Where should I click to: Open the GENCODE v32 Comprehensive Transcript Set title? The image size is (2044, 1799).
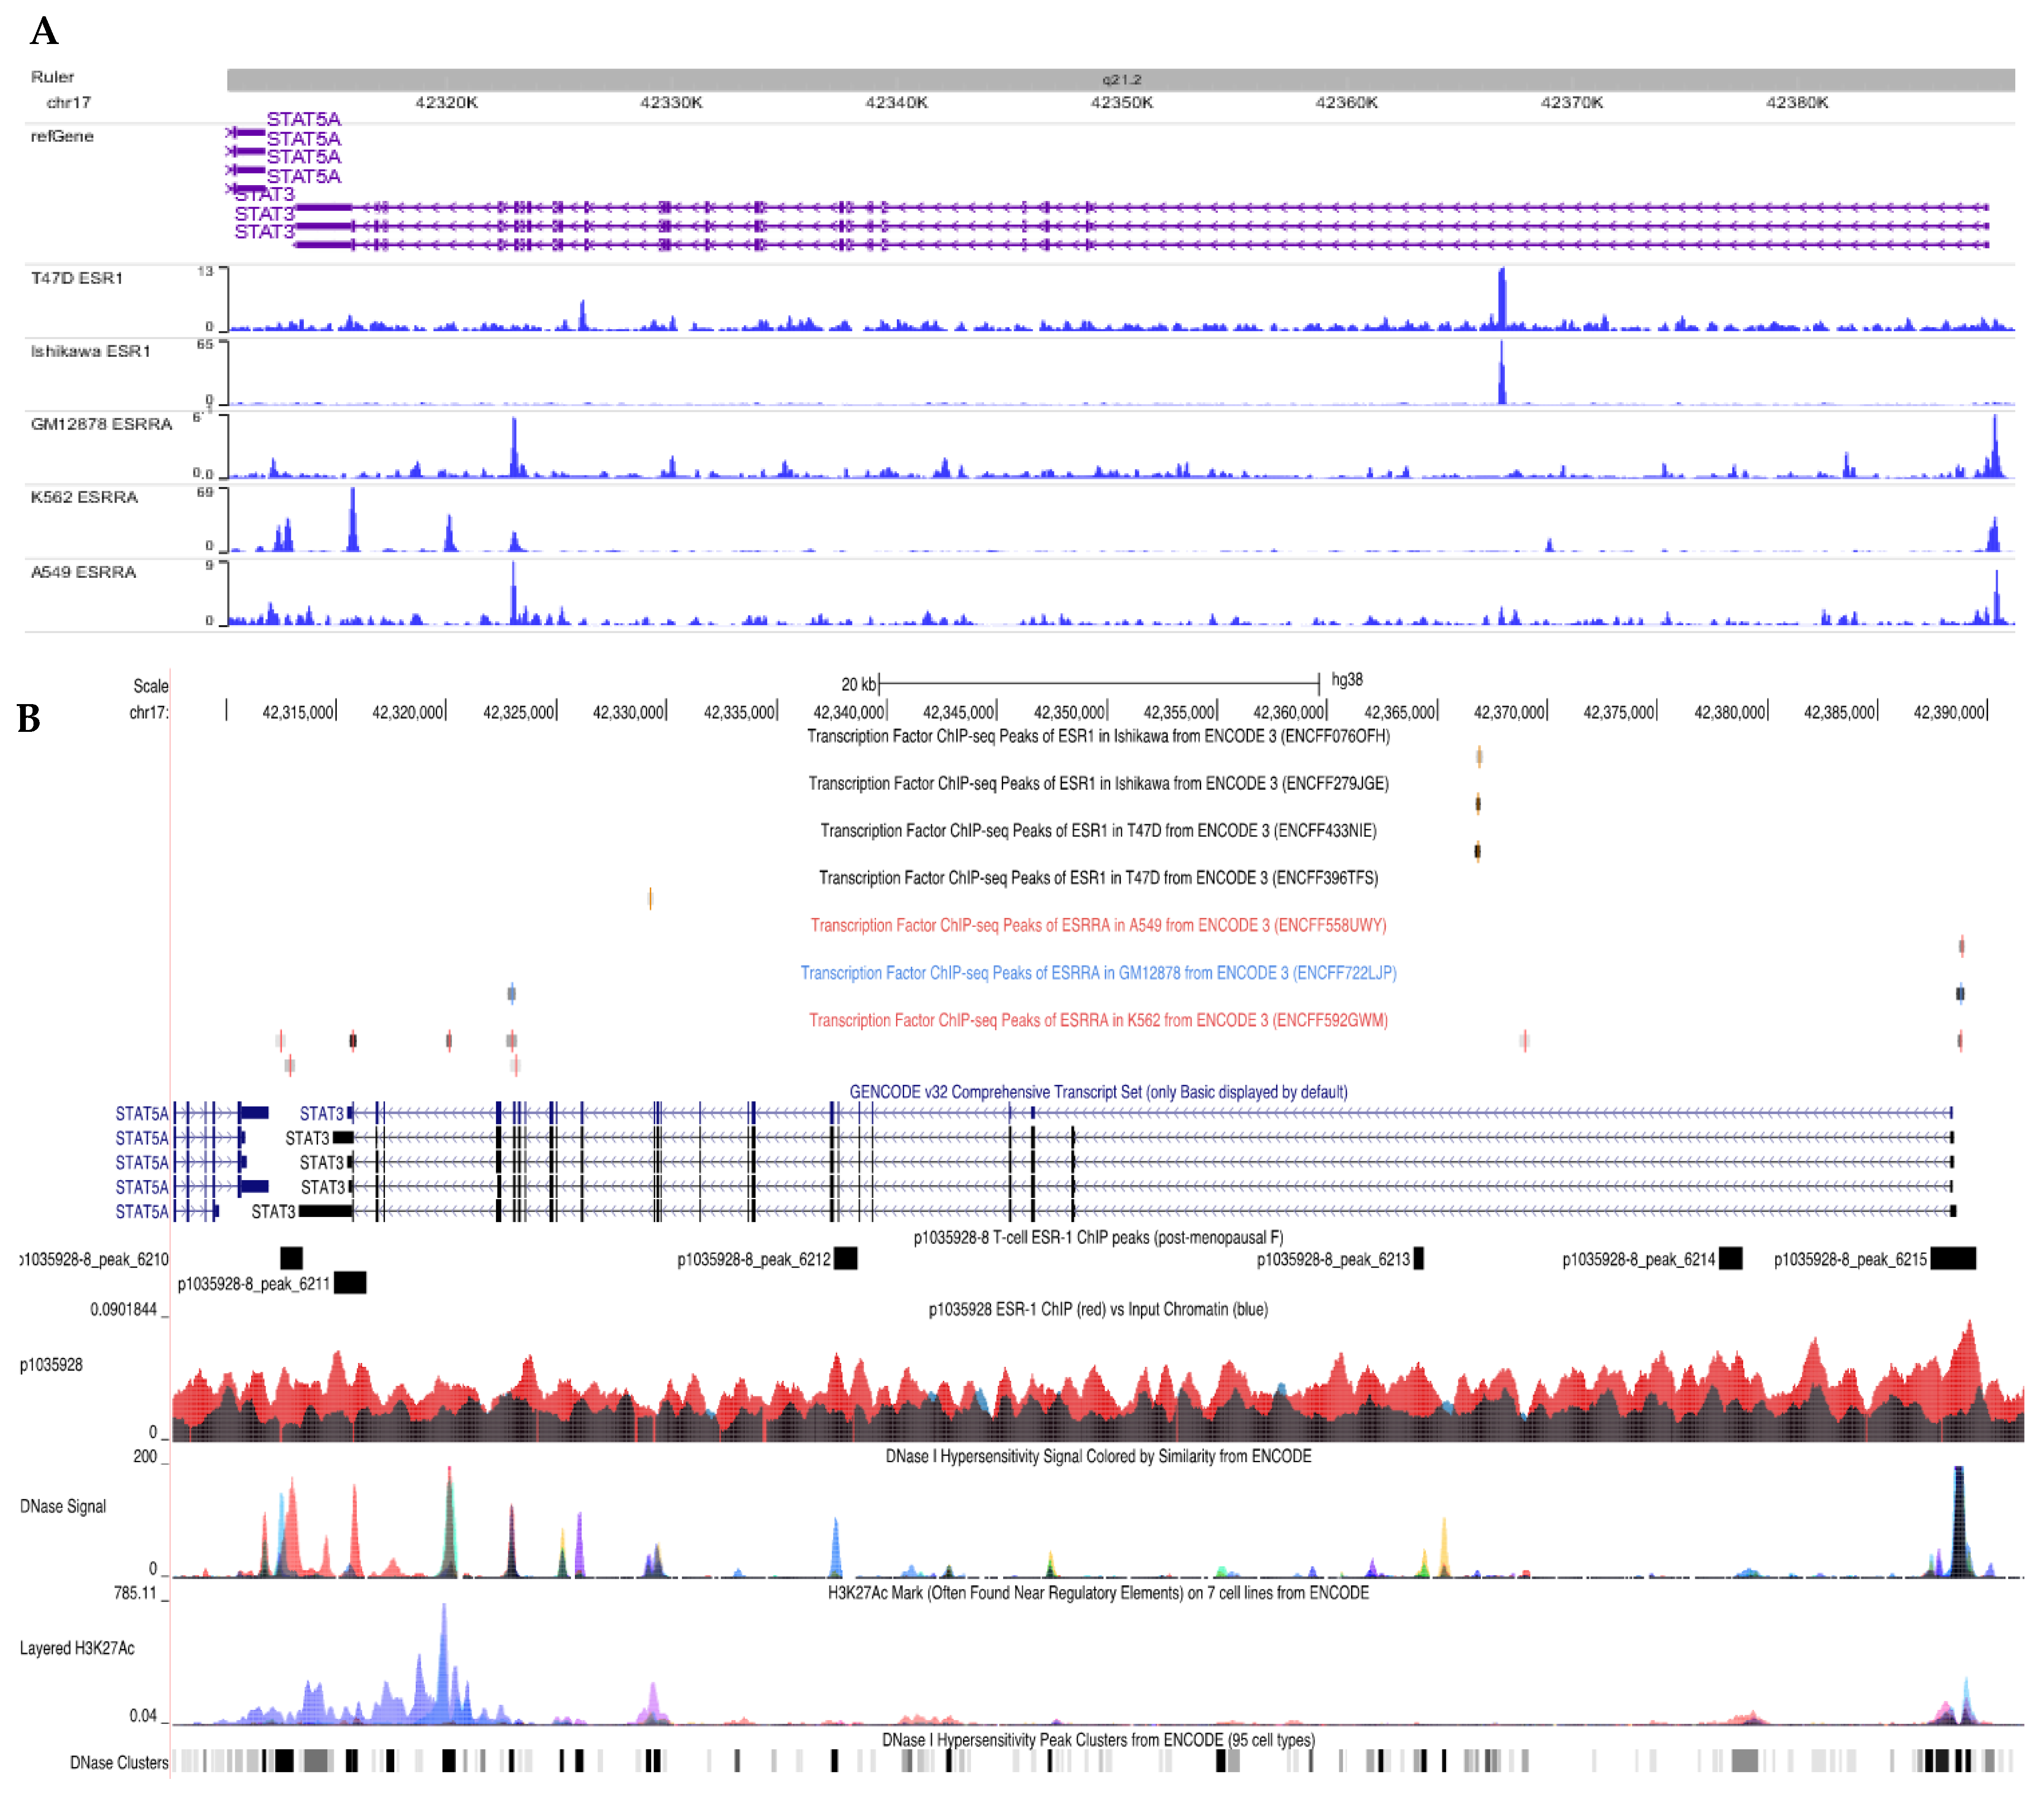tap(1098, 1092)
